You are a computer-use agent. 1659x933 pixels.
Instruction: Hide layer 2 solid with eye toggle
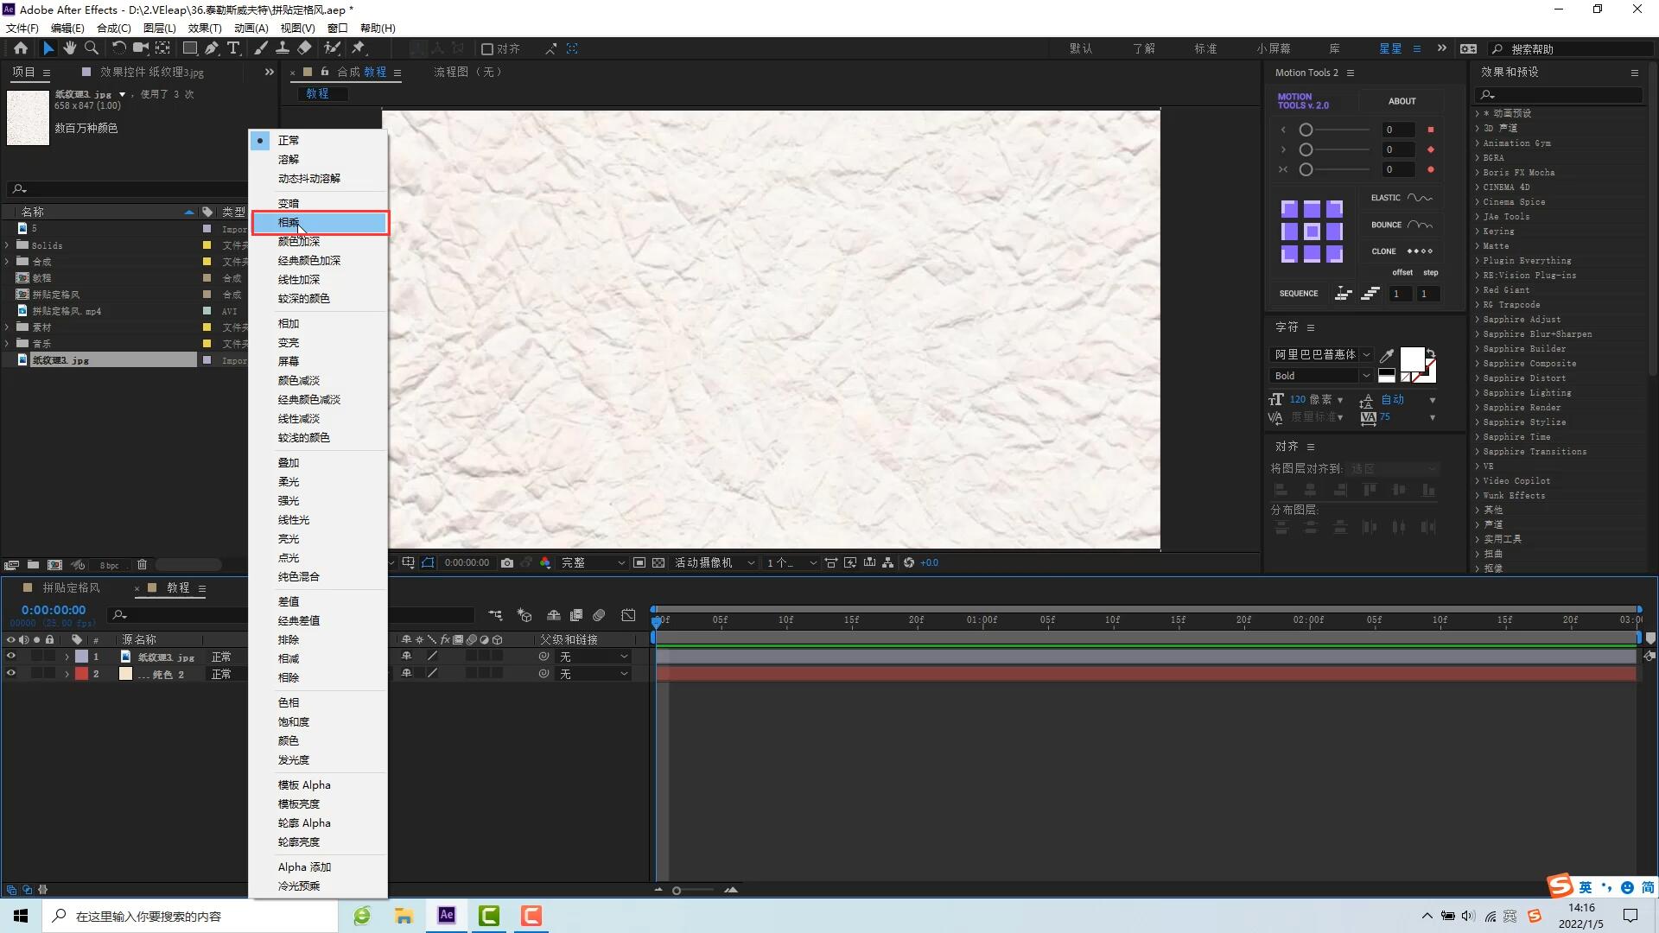click(x=11, y=674)
